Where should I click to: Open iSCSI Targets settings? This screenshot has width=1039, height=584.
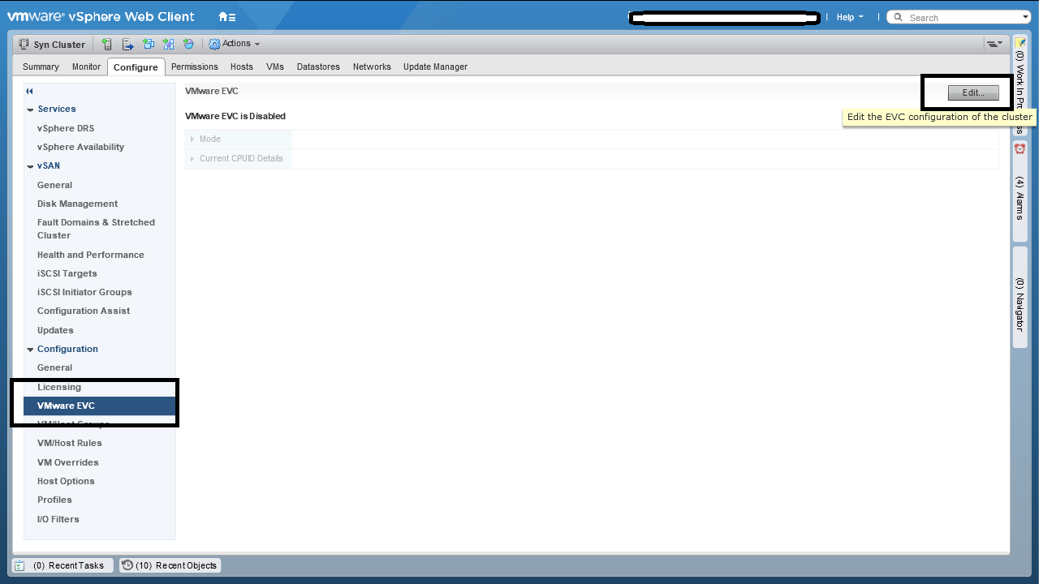click(67, 273)
